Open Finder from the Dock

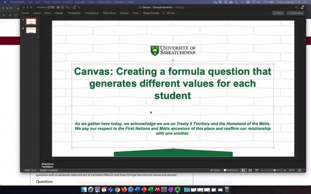(84, 190)
